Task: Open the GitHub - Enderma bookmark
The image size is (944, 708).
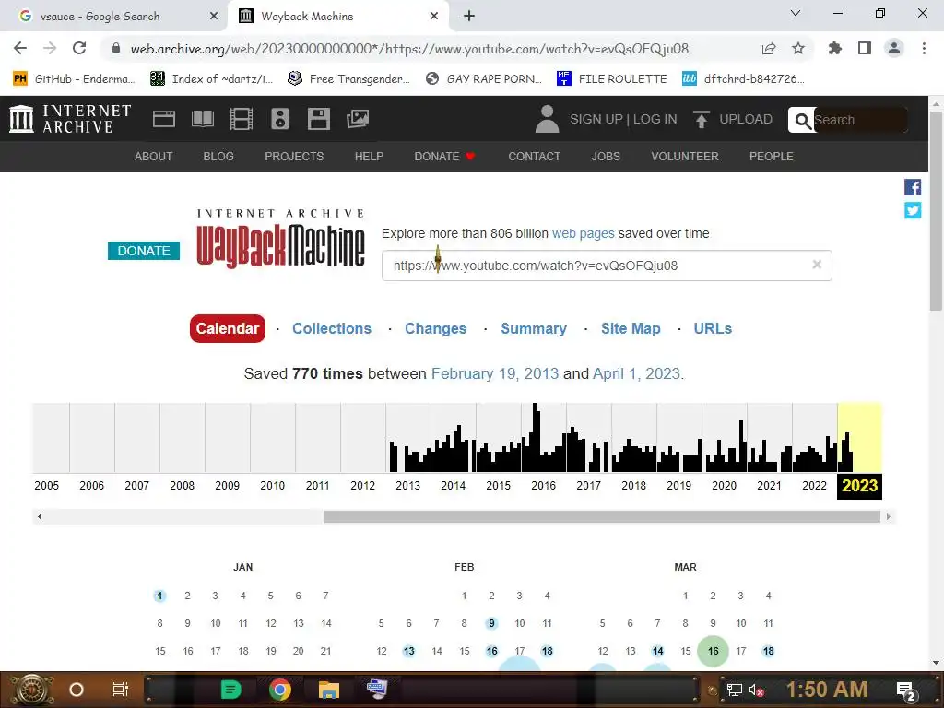Action: click(74, 79)
